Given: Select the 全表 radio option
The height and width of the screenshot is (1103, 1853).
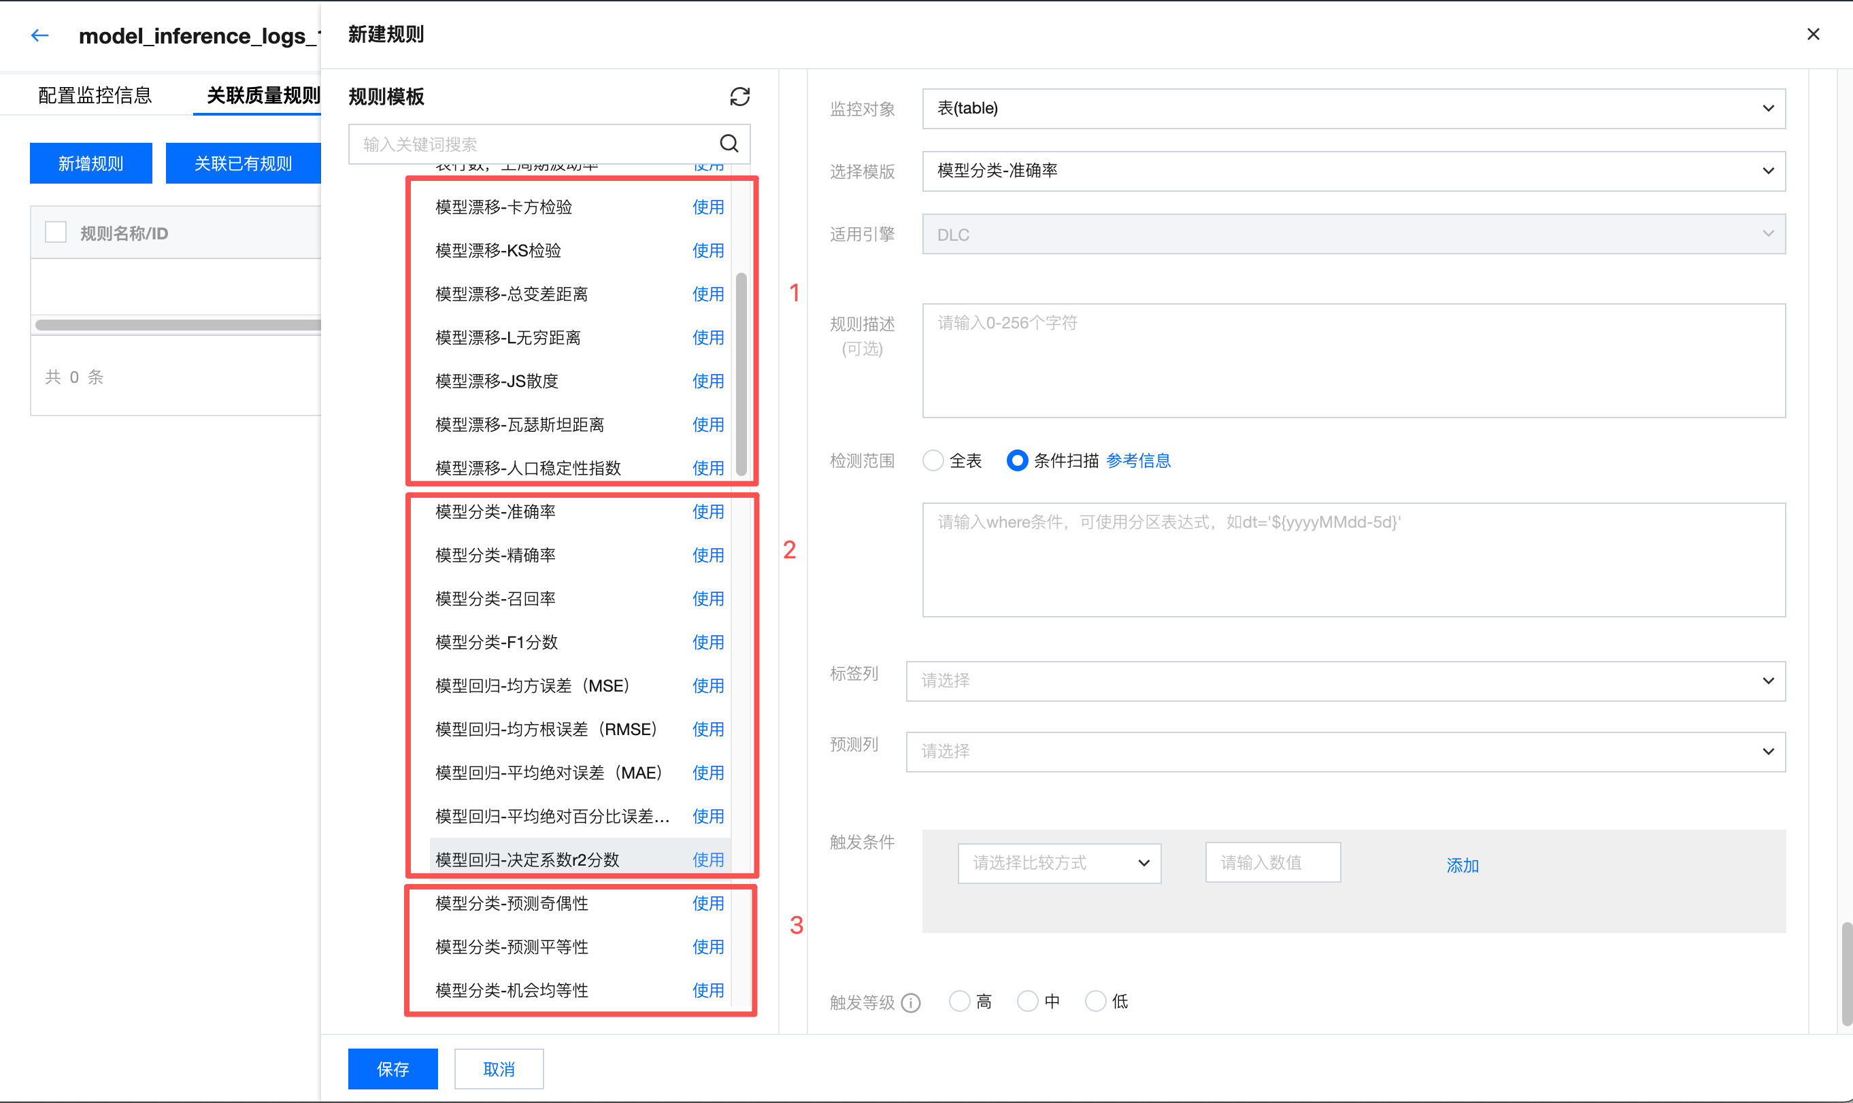Looking at the screenshot, I should (933, 461).
